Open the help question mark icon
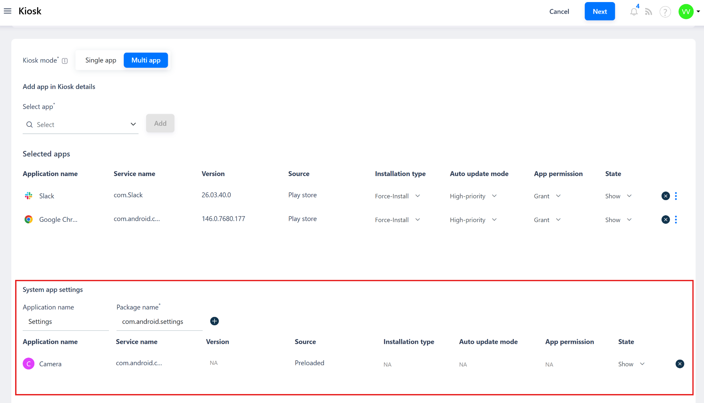The width and height of the screenshot is (704, 403). coord(665,12)
